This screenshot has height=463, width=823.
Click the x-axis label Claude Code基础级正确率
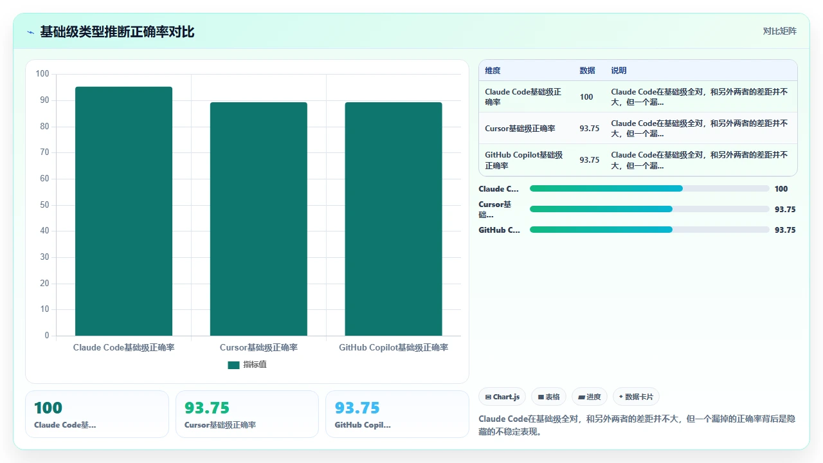[123, 347]
